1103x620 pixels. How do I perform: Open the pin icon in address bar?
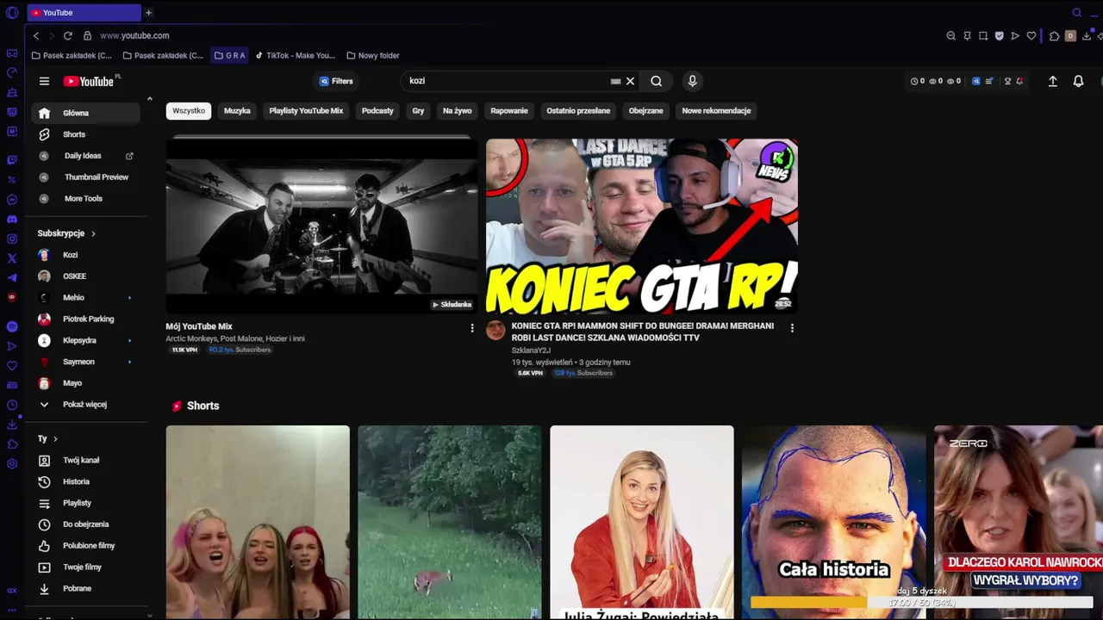[967, 35]
